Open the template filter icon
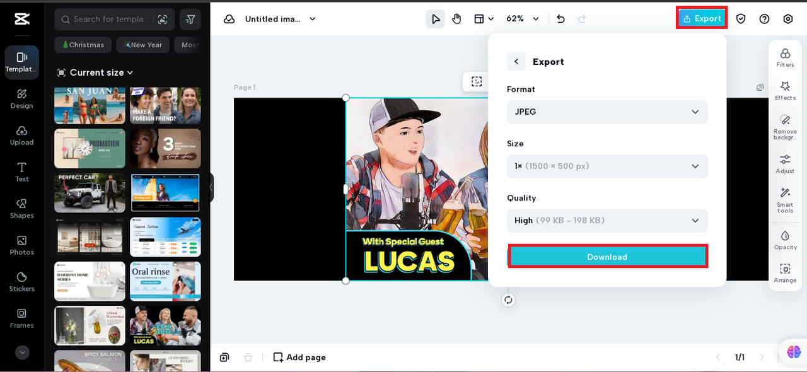This screenshot has height=372, width=807. (190, 20)
